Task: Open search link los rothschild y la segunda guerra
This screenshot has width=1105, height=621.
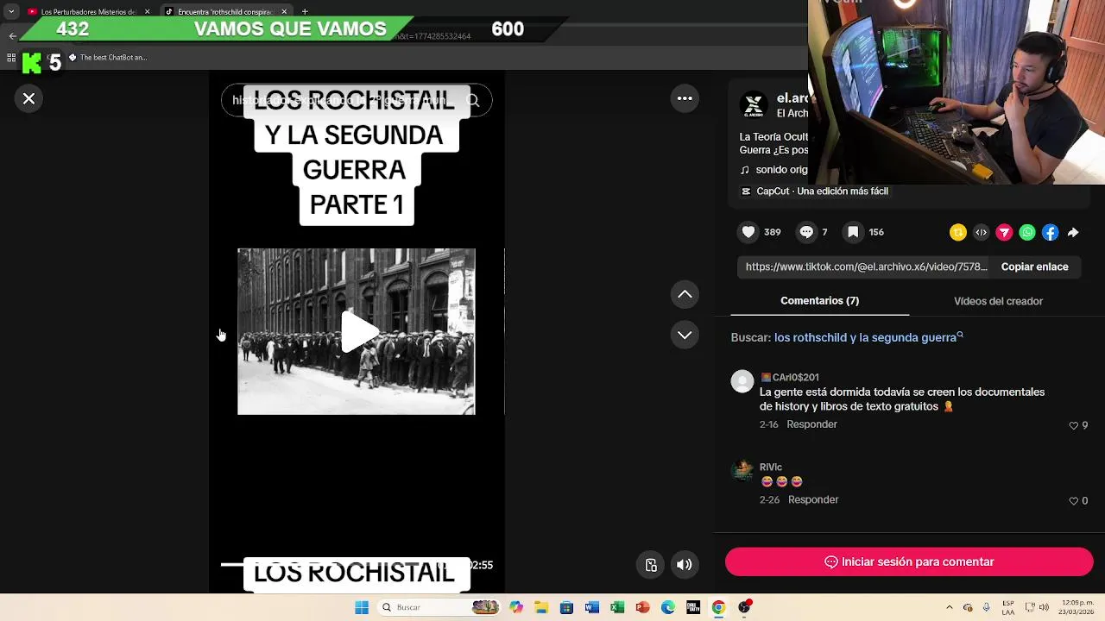Action: (x=868, y=337)
